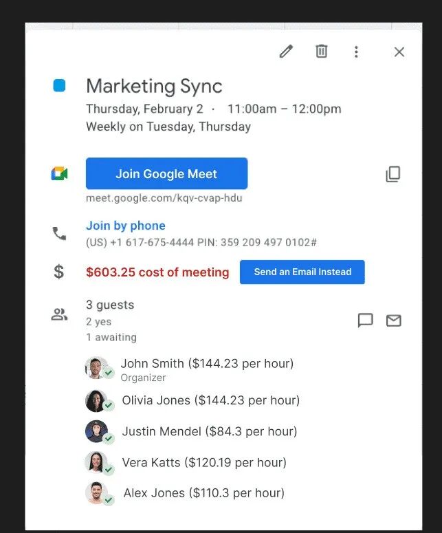Open the Join by phone link

point(126,226)
